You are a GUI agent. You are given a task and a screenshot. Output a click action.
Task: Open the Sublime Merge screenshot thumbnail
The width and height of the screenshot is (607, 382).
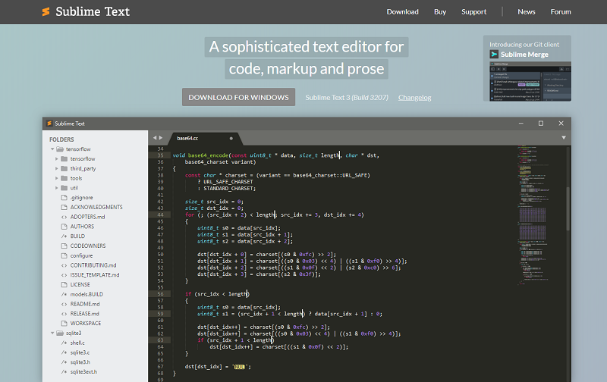(530, 81)
